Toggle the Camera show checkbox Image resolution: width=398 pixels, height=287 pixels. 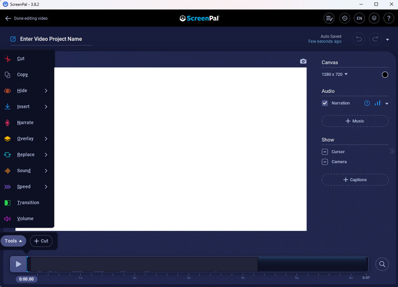click(x=325, y=162)
